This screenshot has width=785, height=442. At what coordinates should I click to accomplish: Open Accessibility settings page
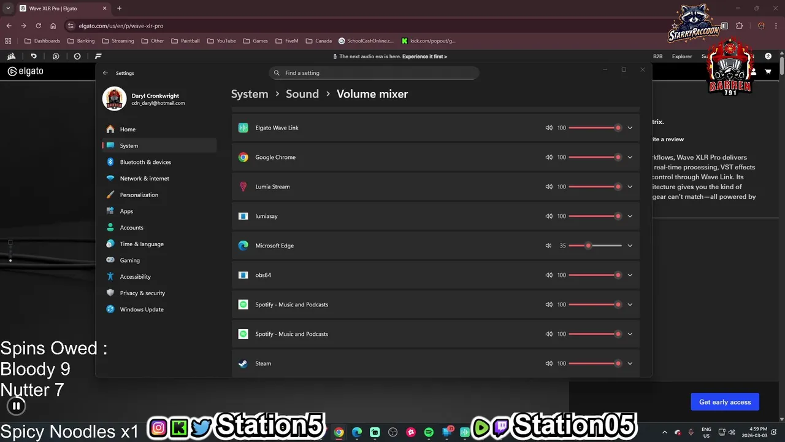click(159, 277)
